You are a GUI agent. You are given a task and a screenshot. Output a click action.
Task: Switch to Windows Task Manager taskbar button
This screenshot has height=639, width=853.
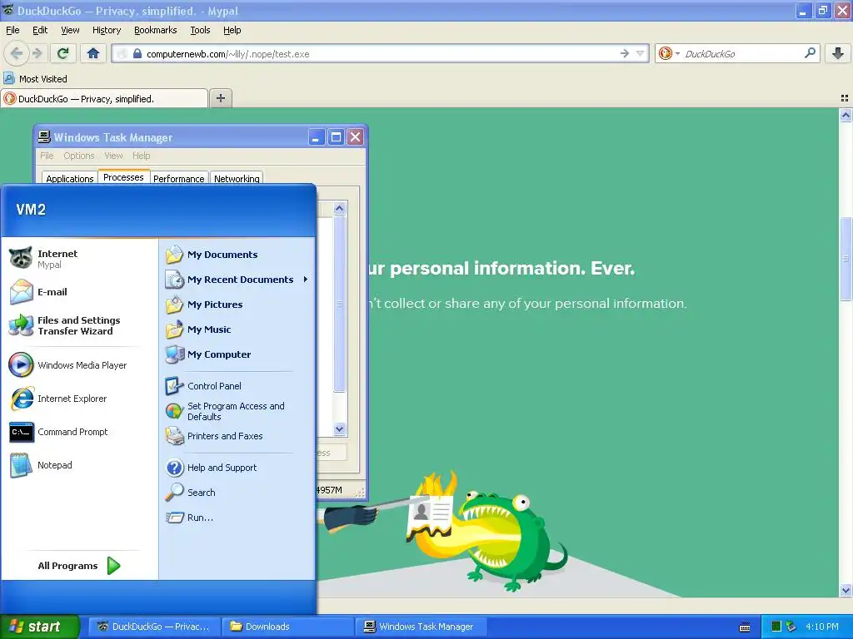(x=421, y=627)
